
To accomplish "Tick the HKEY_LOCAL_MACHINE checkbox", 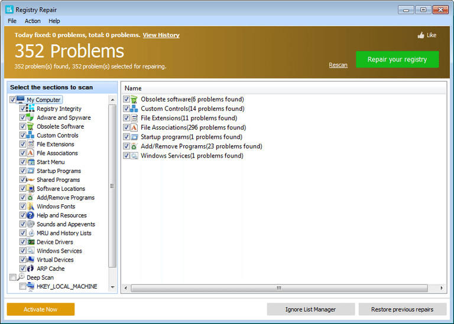I will coord(22,286).
